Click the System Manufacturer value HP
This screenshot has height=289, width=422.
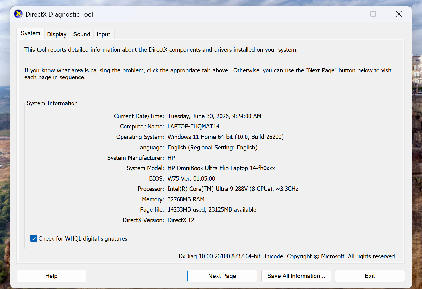pos(171,158)
